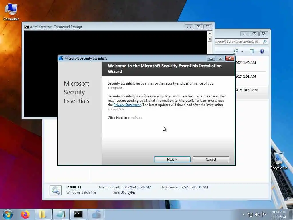Viewport: 293px width, 220px height.
Task: Click the Date created value 2/9/2024 8:38 AM
Action: 195,187
